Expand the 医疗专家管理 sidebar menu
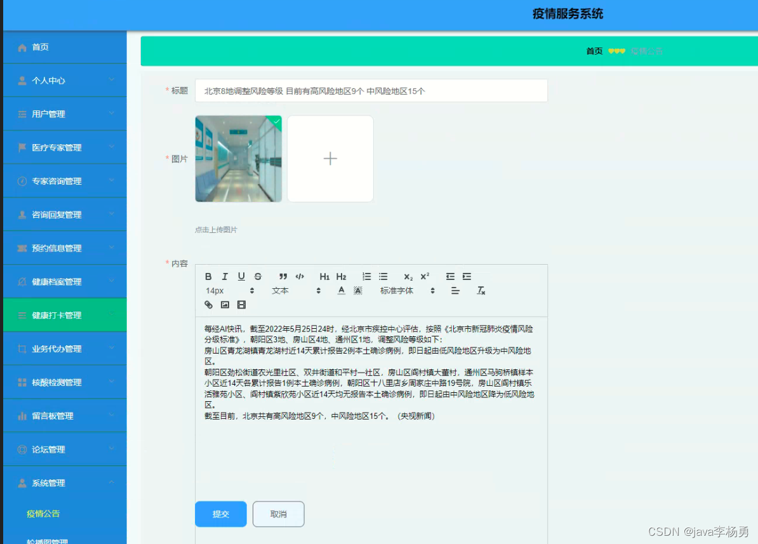The height and width of the screenshot is (544, 758). click(65, 147)
